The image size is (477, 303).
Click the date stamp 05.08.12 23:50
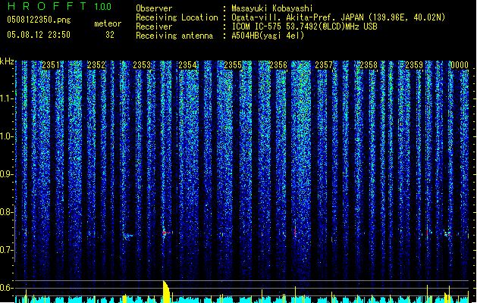tap(39, 35)
